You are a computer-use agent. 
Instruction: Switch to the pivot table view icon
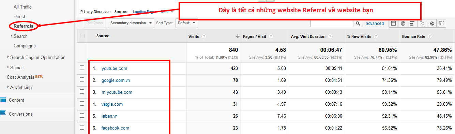[x=441, y=24]
